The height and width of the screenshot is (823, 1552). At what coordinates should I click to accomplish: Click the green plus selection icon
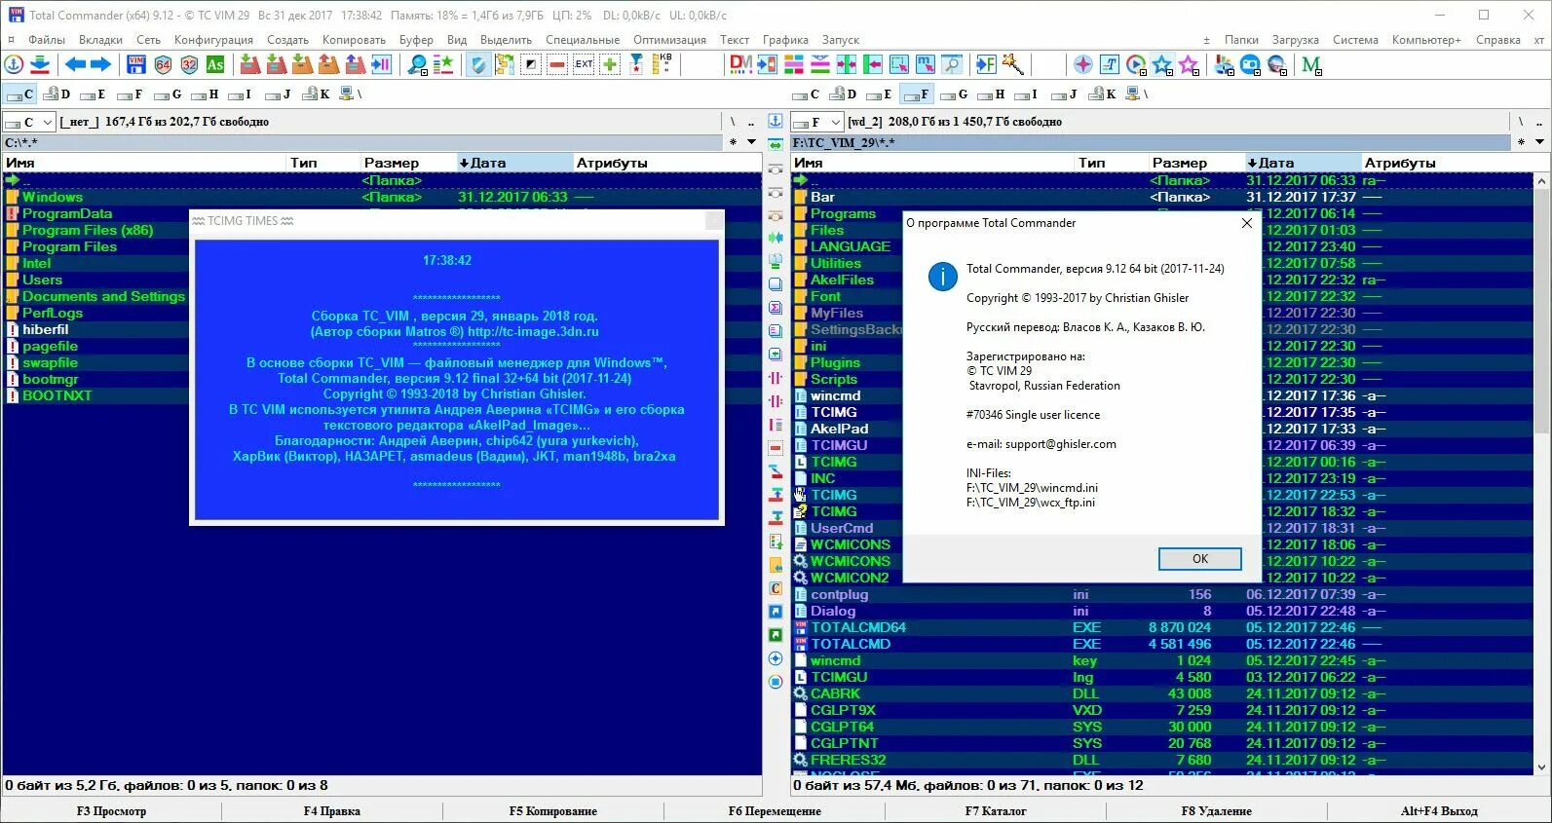coord(610,65)
